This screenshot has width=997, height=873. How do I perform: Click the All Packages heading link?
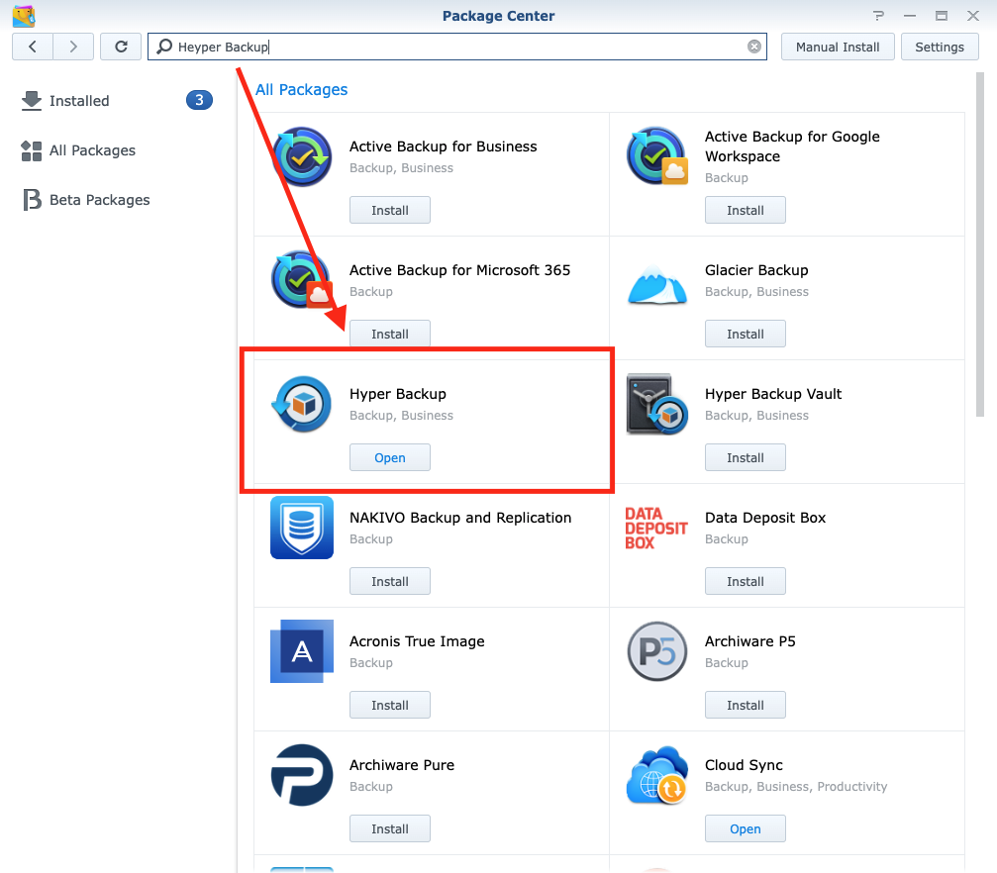tap(301, 90)
